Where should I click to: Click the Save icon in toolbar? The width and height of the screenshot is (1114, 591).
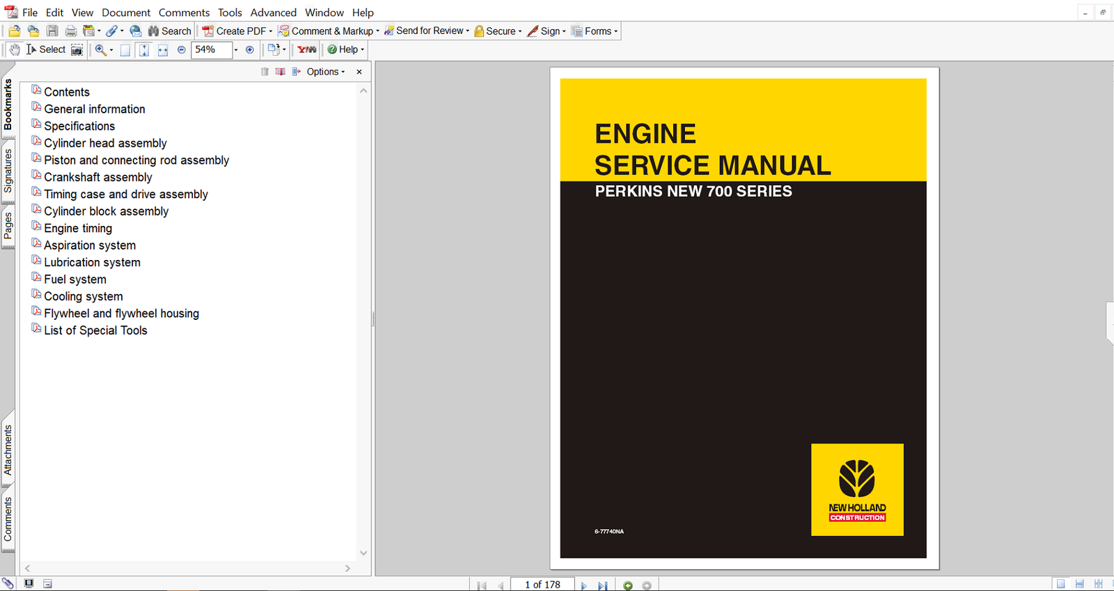click(x=52, y=31)
